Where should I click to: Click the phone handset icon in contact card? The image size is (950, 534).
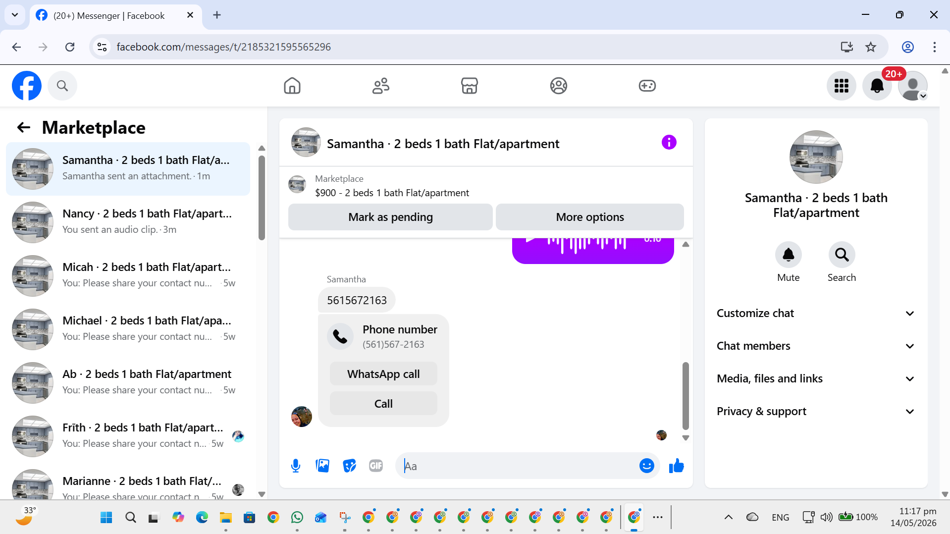click(340, 336)
